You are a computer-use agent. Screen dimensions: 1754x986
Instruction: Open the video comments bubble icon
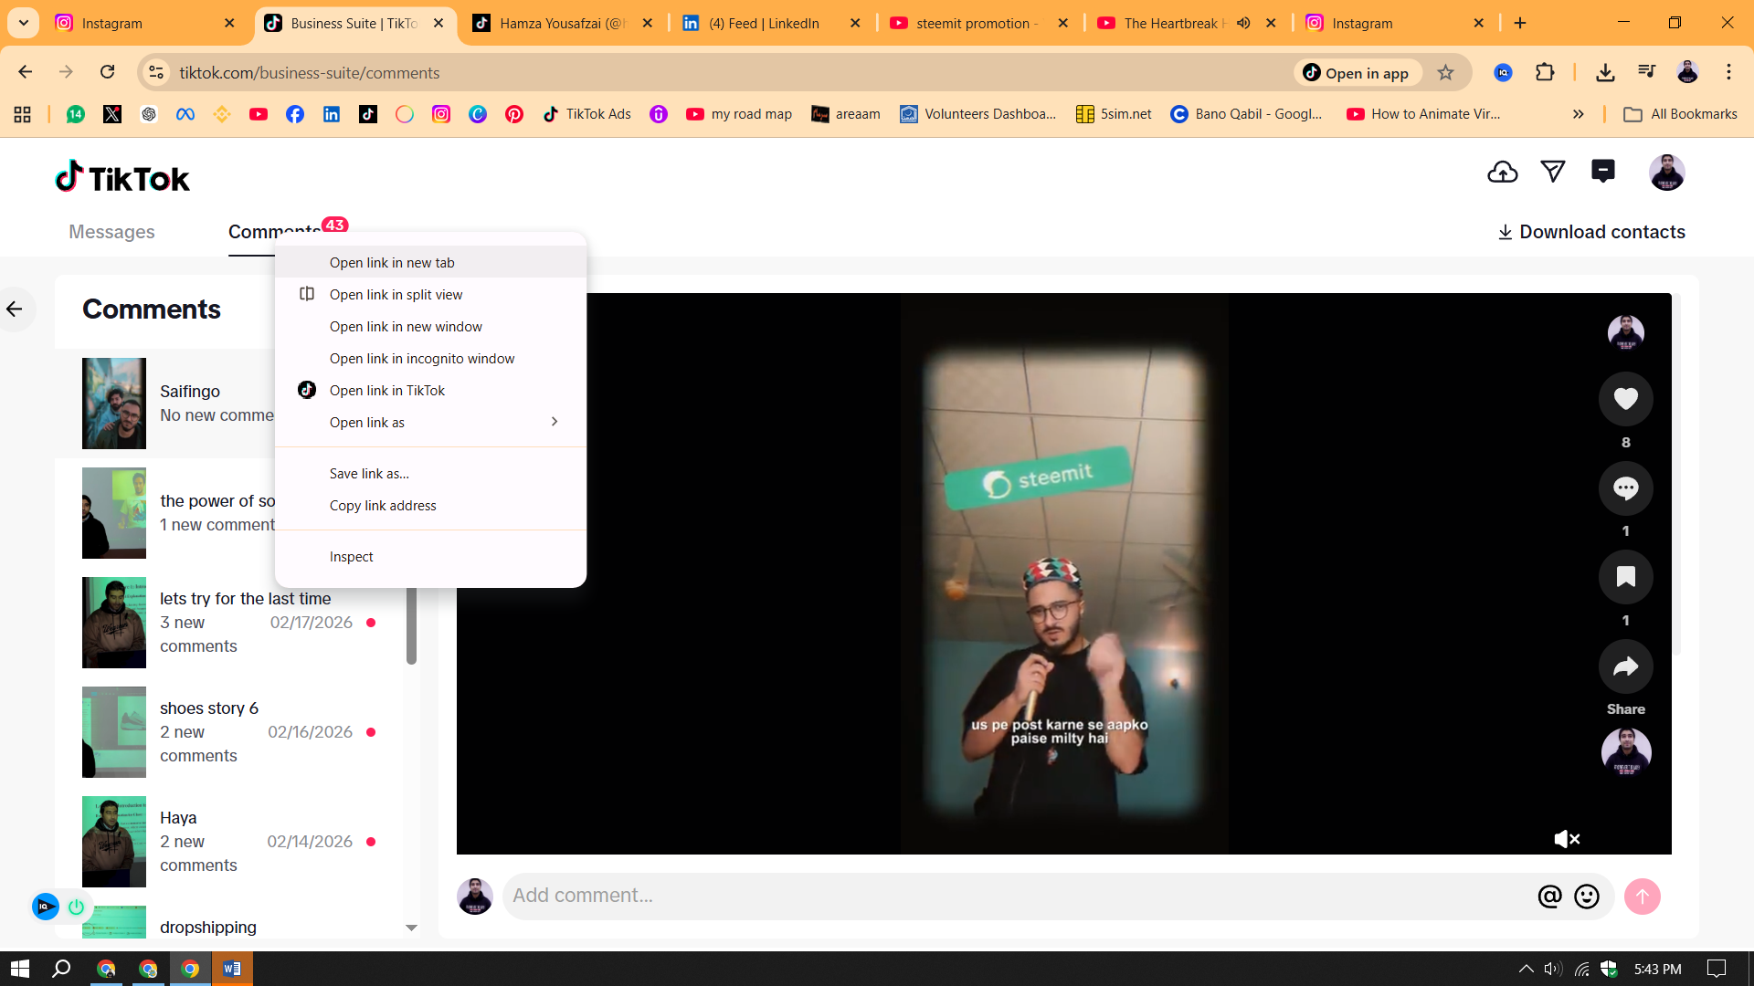point(1625,488)
